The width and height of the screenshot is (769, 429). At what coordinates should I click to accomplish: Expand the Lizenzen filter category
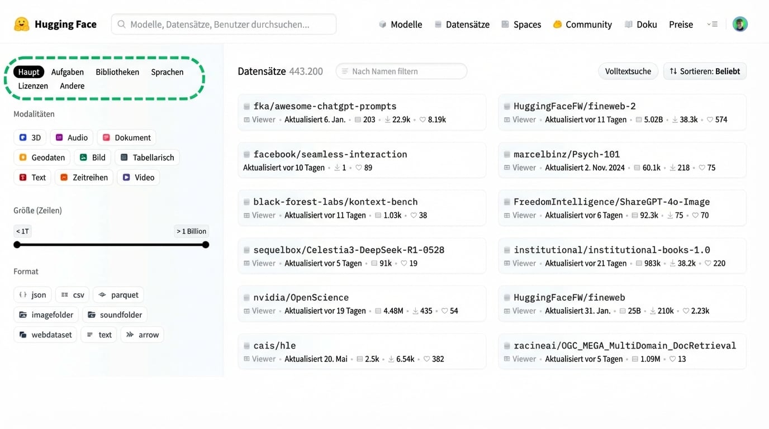tap(32, 85)
